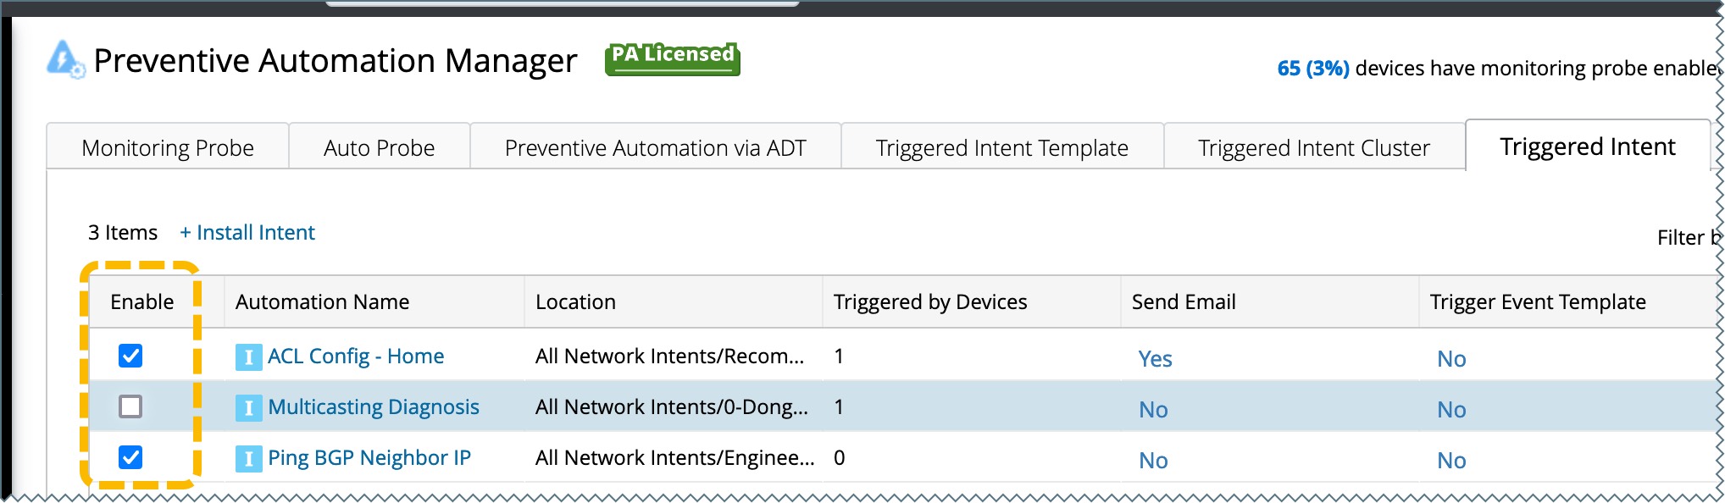Image resolution: width=1725 pixels, height=503 pixels.
Task: Enable the Multicasting Diagnosis intent checkbox
Action: click(x=130, y=406)
